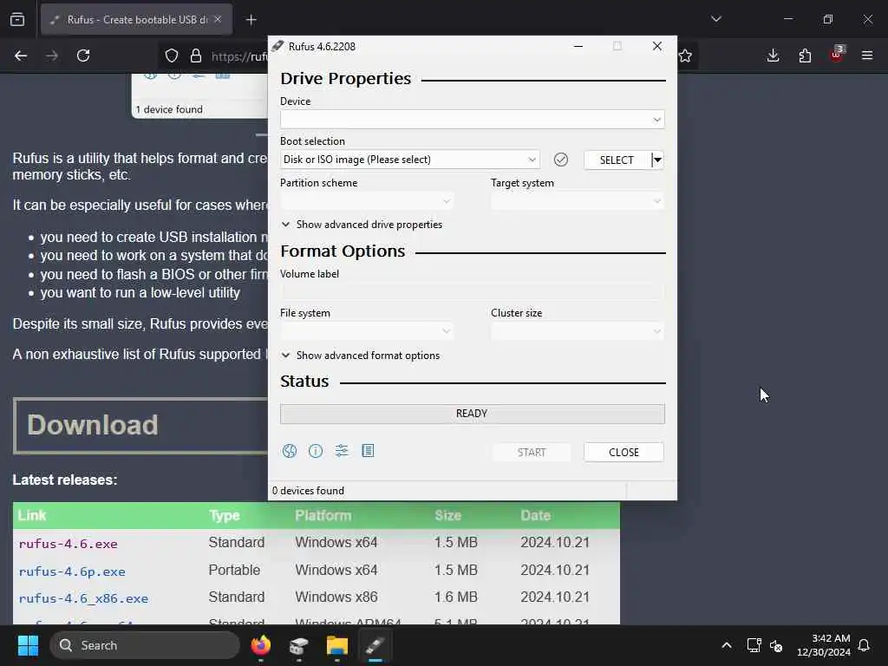Minimize the Rufus window

coord(578,47)
